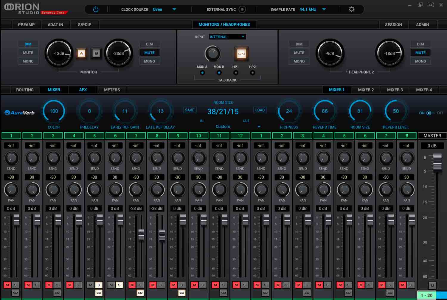The width and height of the screenshot is (447, 300).
Task: Click the reverb preset SAVE button
Action: point(190,110)
